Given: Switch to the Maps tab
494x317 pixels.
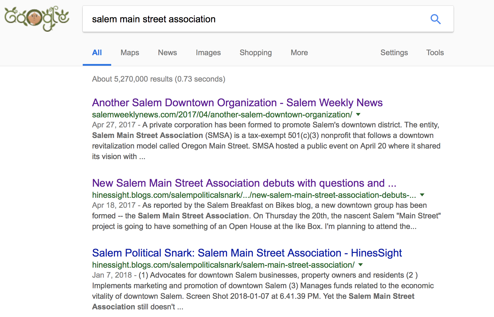Looking at the screenshot, I should click(130, 53).
